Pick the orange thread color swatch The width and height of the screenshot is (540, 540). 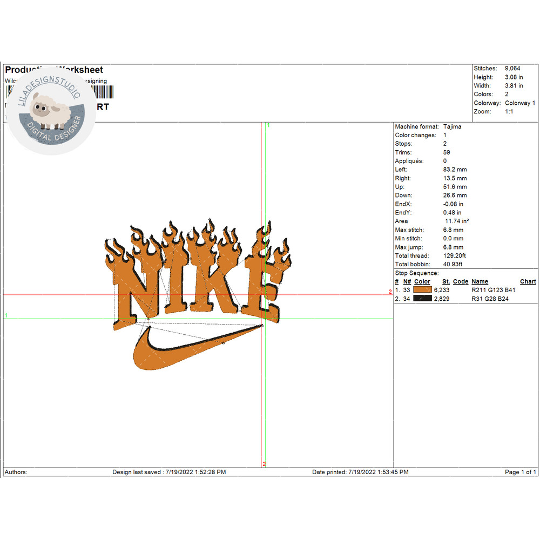click(x=422, y=290)
